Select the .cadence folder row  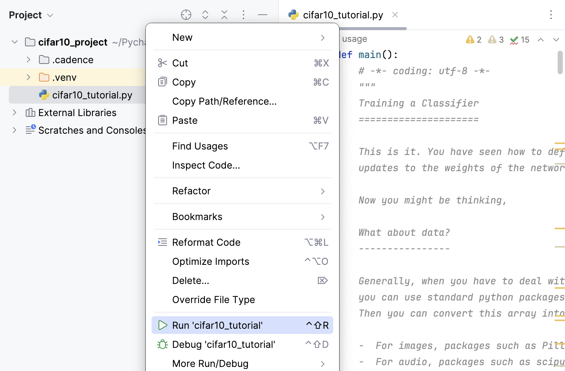click(73, 60)
